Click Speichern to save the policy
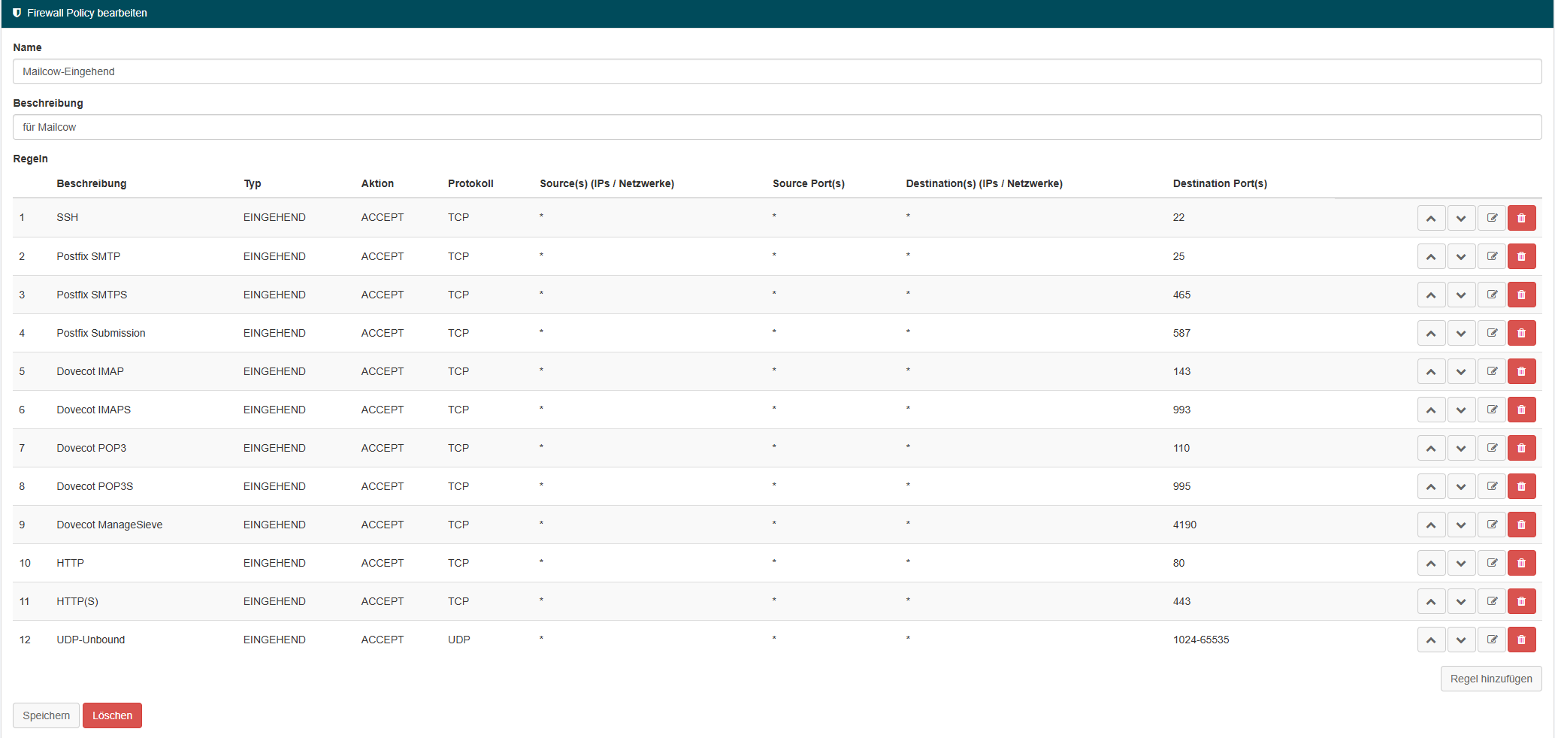The width and height of the screenshot is (1555, 738). 46,715
